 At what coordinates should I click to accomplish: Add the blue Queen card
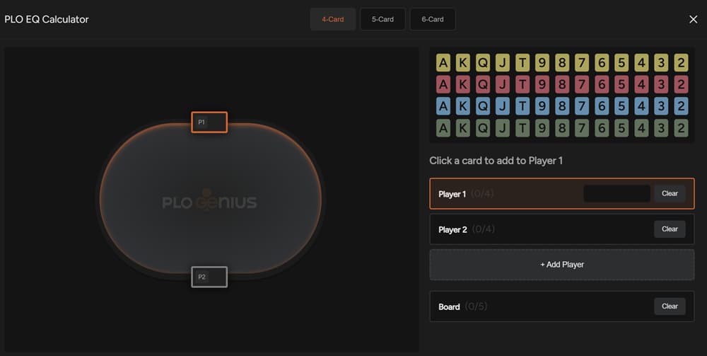tap(483, 106)
